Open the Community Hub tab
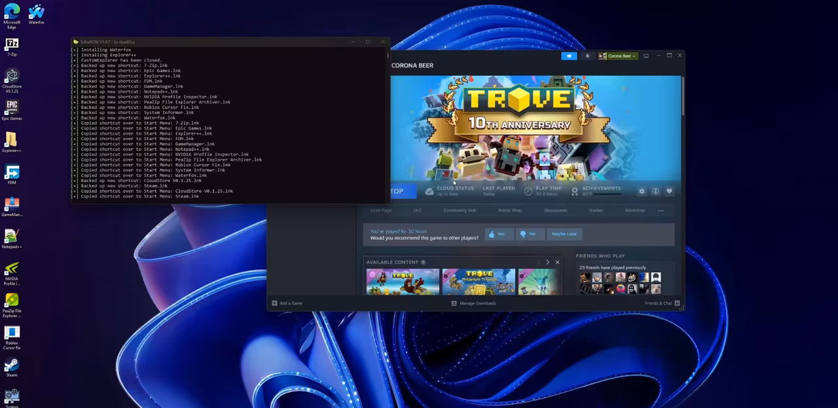Viewport: 838px width, 408px height. click(x=460, y=211)
